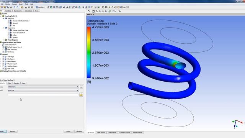Click the axis triad in the viewer corner
This screenshot has width=245, height=138.
(x=237, y=124)
